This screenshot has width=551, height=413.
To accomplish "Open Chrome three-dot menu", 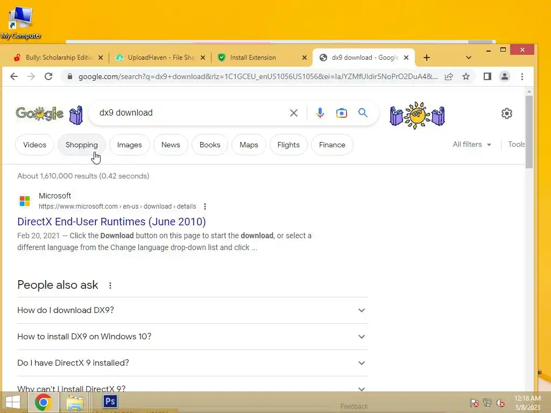I will click(522, 76).
